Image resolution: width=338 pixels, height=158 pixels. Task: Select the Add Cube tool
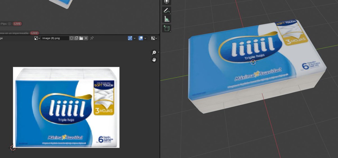tap(166, 28)
